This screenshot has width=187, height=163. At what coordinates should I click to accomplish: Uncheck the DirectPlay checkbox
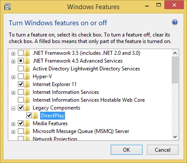[29, 116]
